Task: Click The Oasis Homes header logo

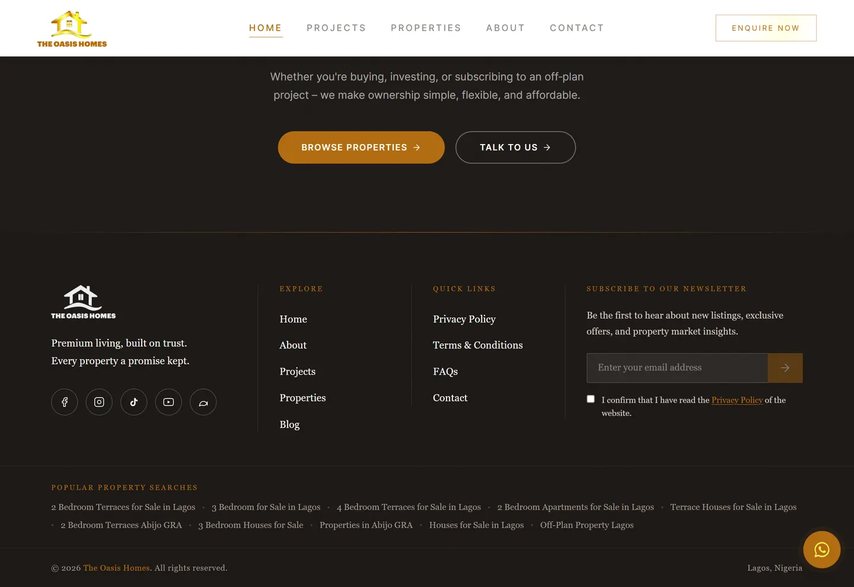Action: pos(72,28)
